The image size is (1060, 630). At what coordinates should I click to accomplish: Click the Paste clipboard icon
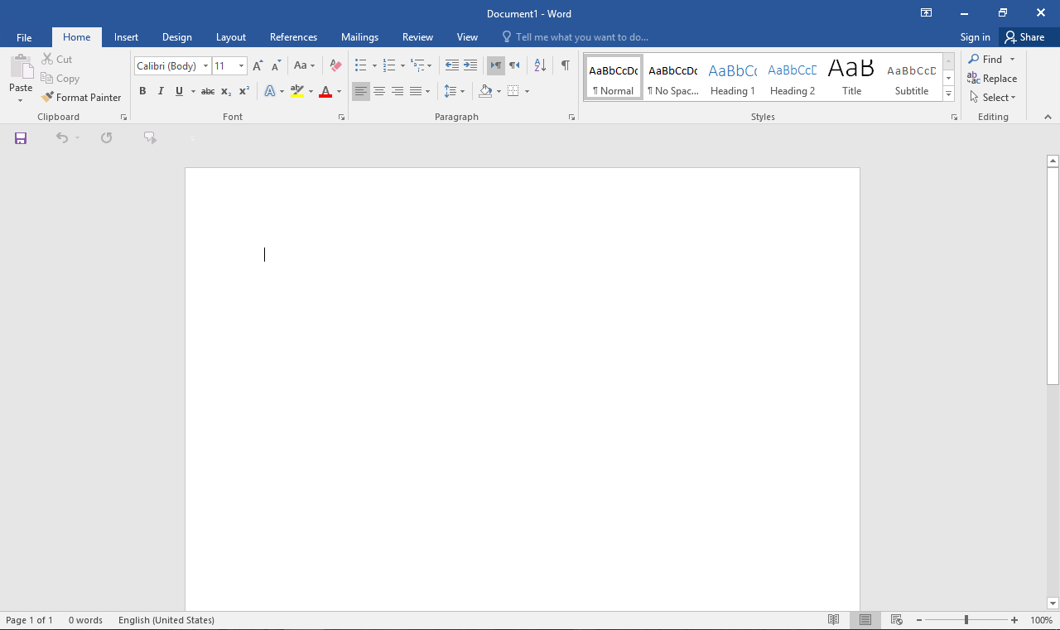[x=21, y=66]
